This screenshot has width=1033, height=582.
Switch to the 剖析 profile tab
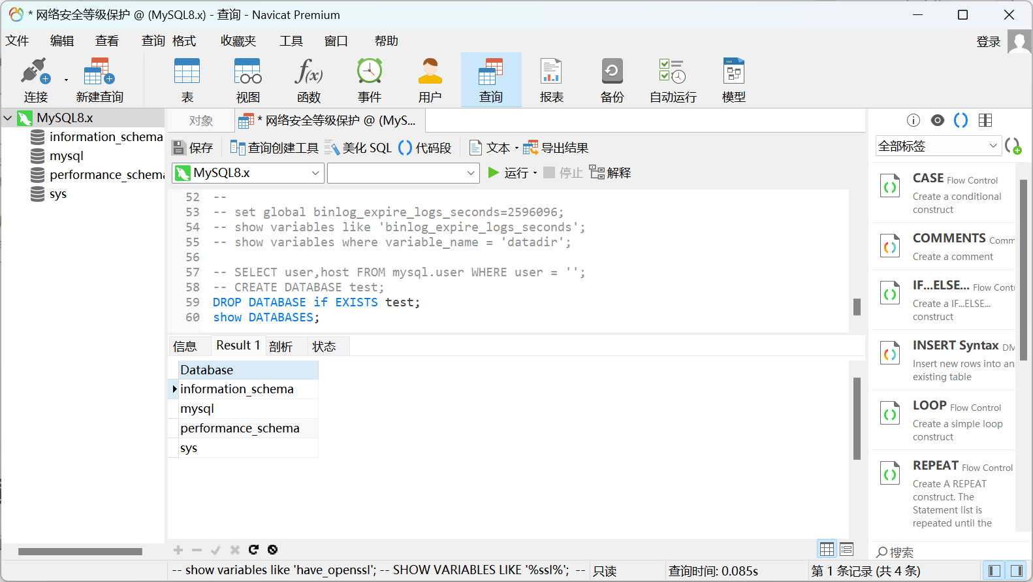[281, 346]
